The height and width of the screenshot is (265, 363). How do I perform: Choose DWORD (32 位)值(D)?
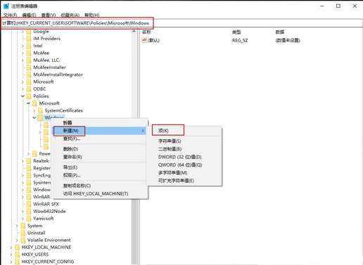pyautogui.click(x=184, y=157)
